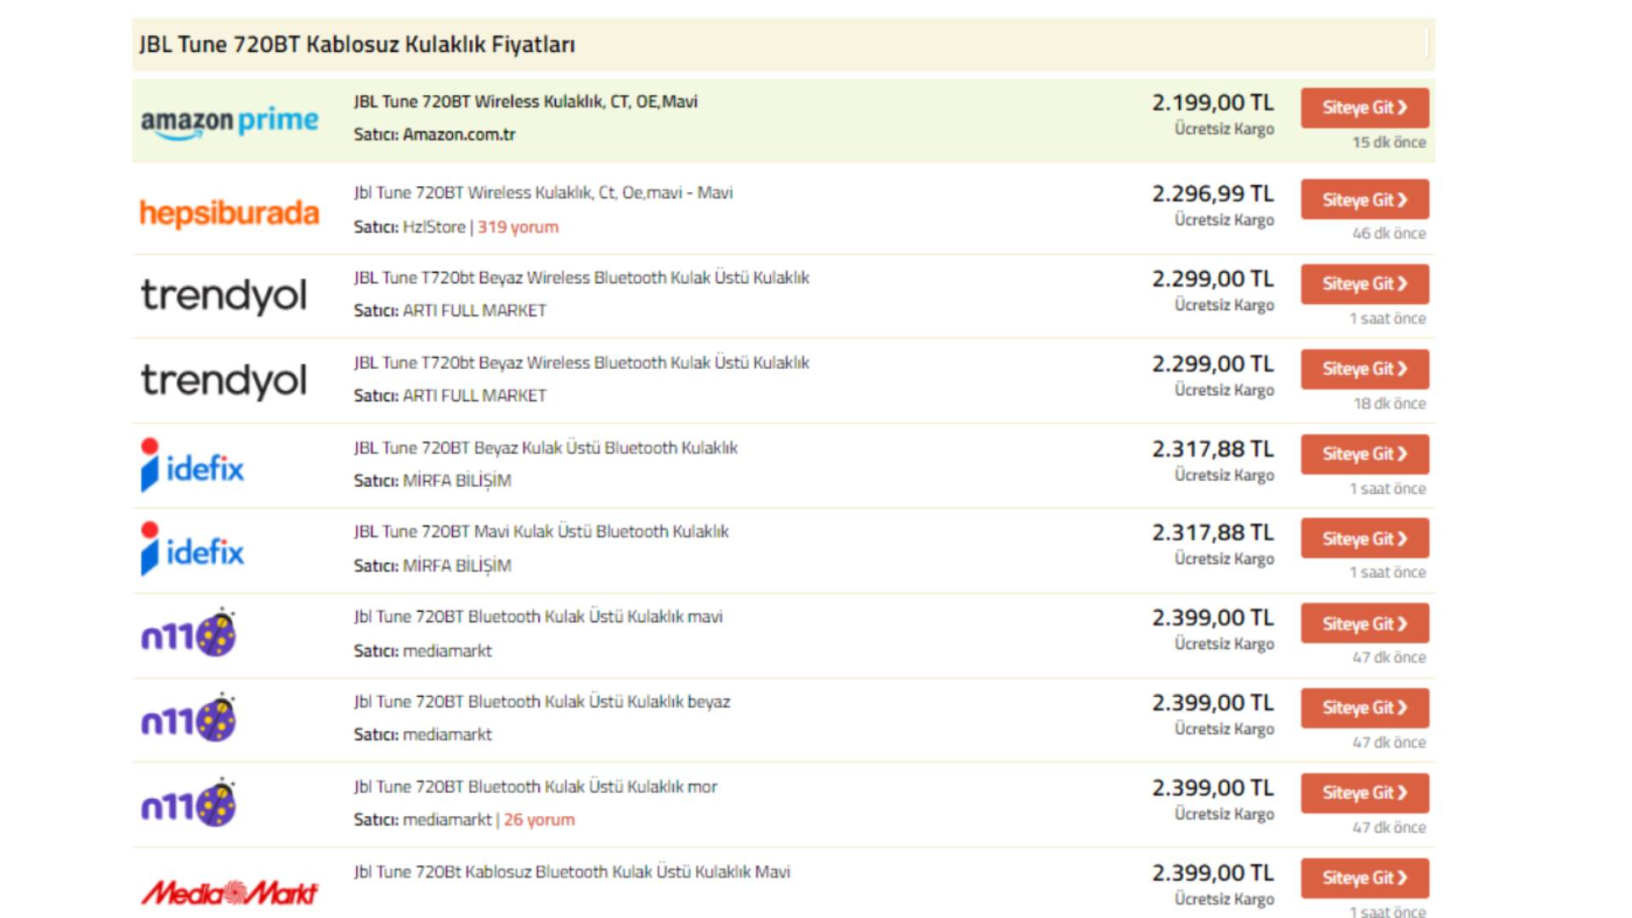Click Siteye Git for idefix Beyaz listing
This screenshot has height=918, width=1632.
pyautogui.click(x=1364, y=454)
